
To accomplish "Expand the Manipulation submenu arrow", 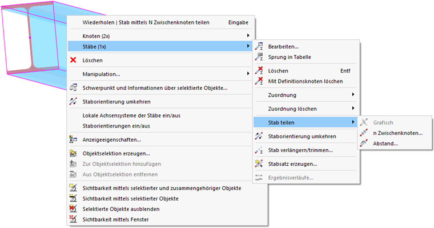I will click(x=248, y=73).
